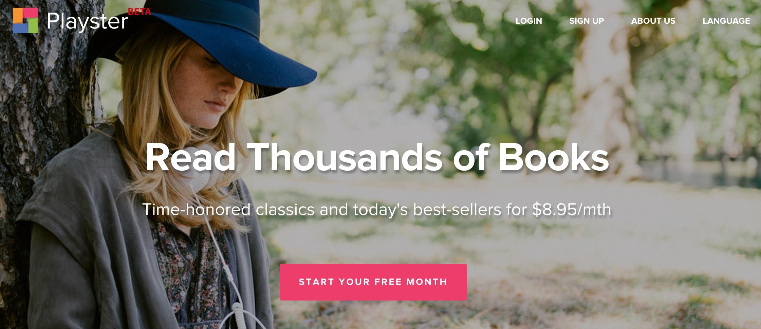Click the orange square in the logo
The width and height of the screenshot is (761, 329).
18,15
